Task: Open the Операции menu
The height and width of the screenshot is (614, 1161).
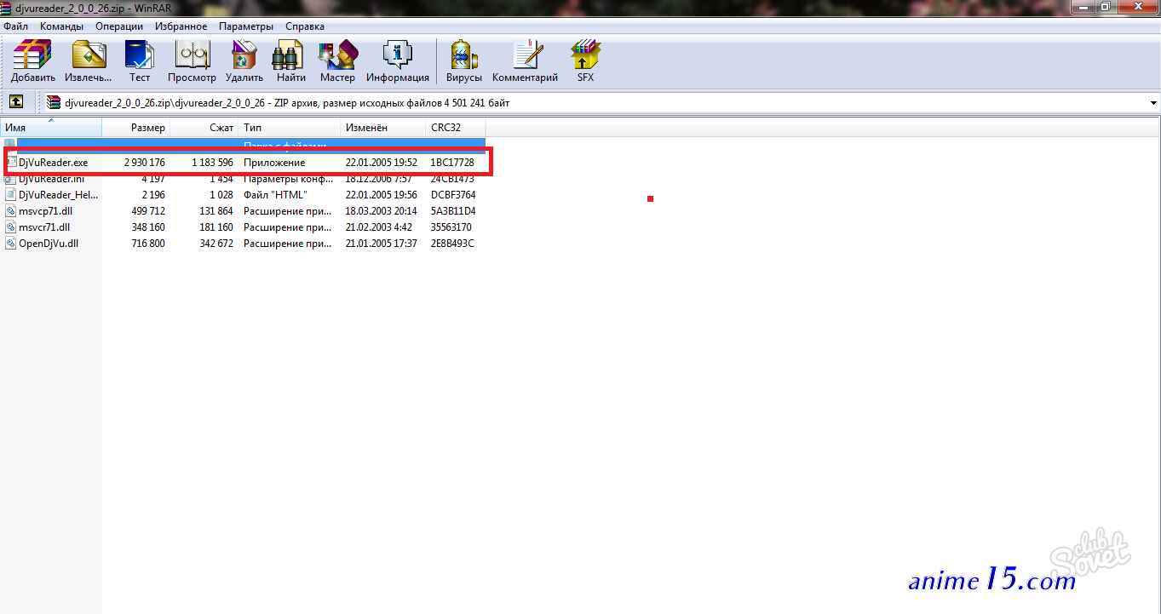Action: coord(119,26)
